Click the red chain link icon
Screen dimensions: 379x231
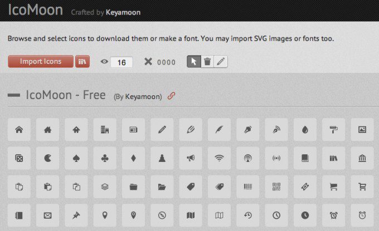coord(171,96)
